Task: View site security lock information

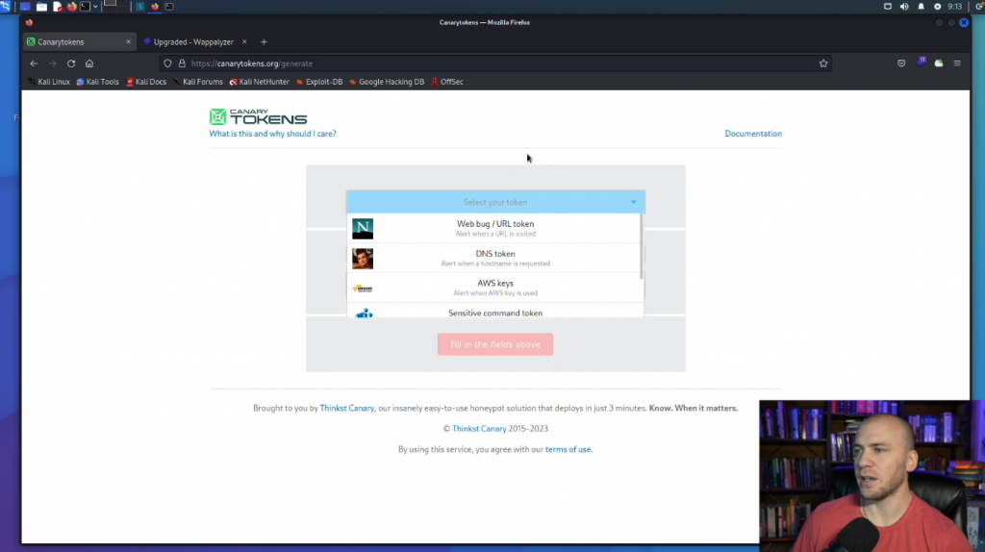Action: coord(182,63)
